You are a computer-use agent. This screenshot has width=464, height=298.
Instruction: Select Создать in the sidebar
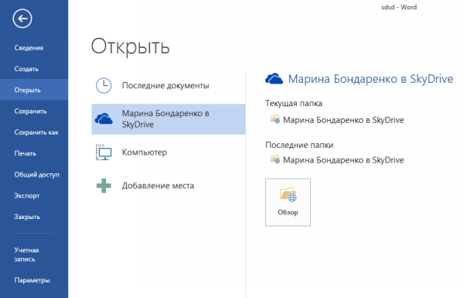pyautogui.click(x=26, y=69)
